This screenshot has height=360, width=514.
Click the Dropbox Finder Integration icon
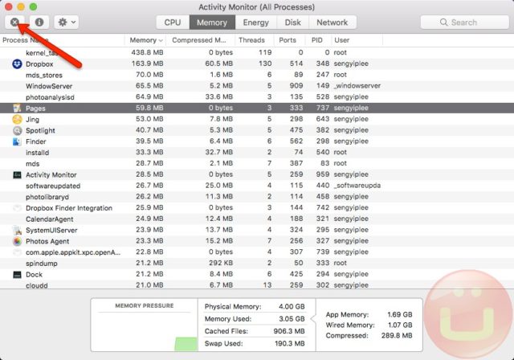[17, 208]
